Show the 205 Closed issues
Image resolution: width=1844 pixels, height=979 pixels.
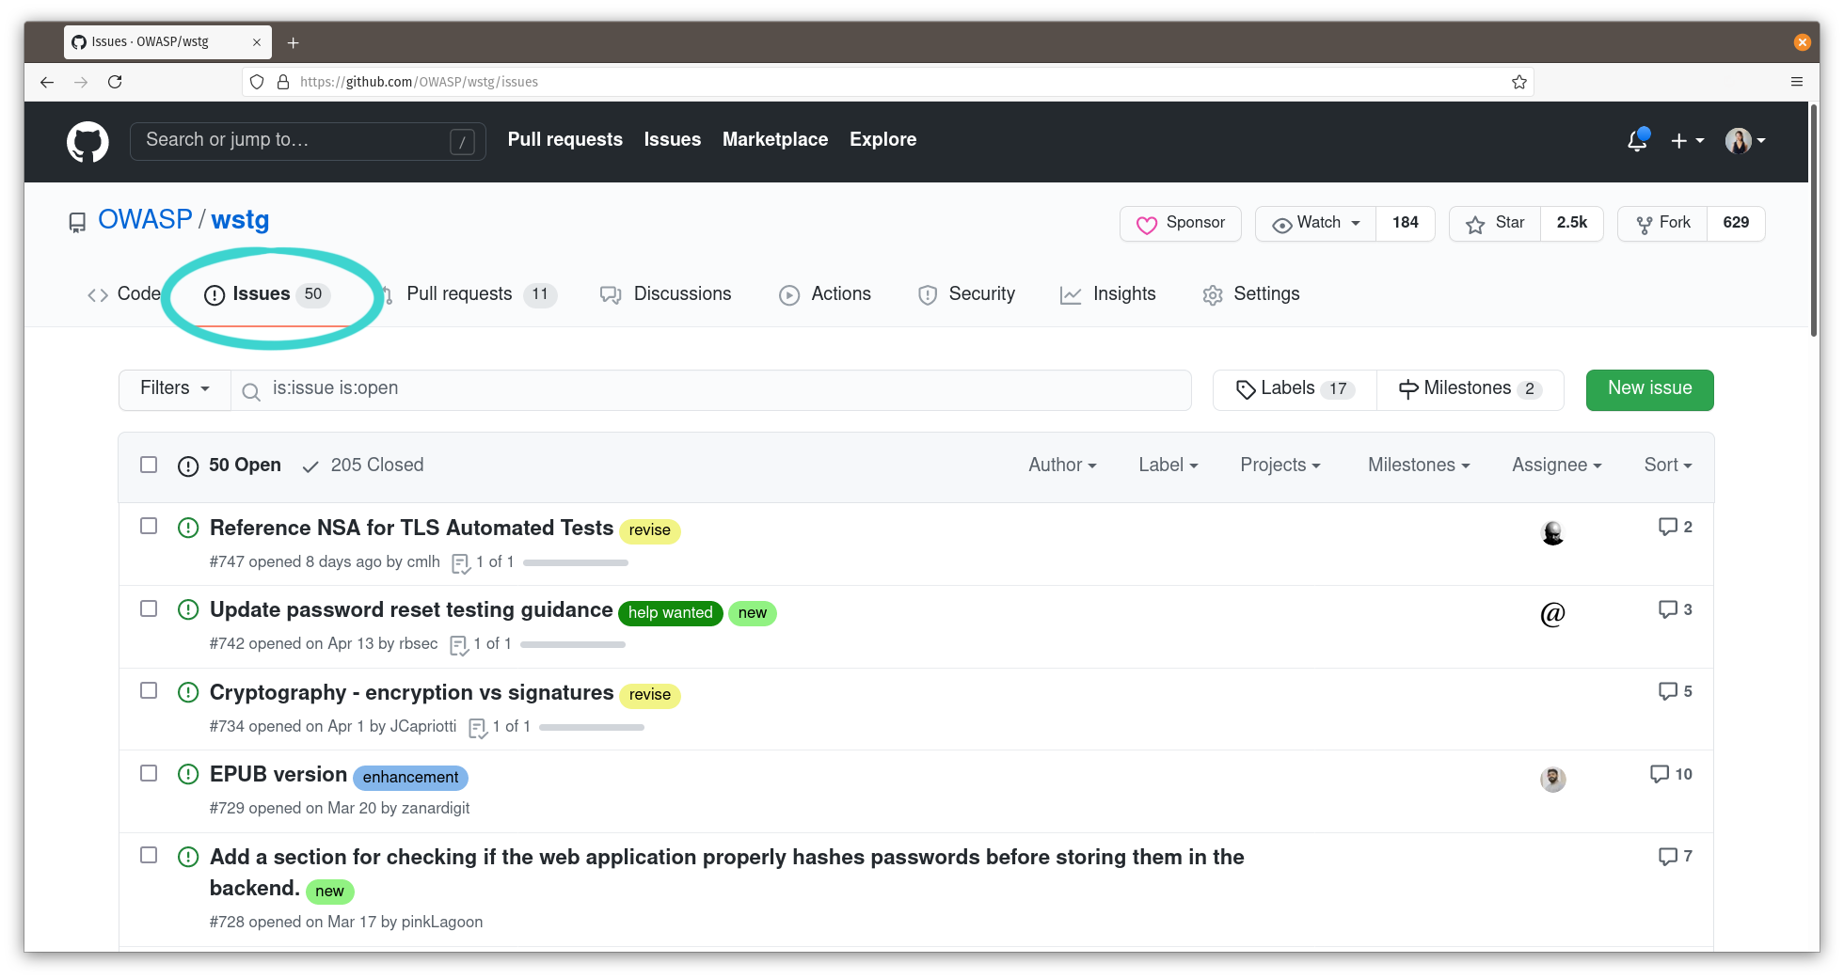(363, 465)
